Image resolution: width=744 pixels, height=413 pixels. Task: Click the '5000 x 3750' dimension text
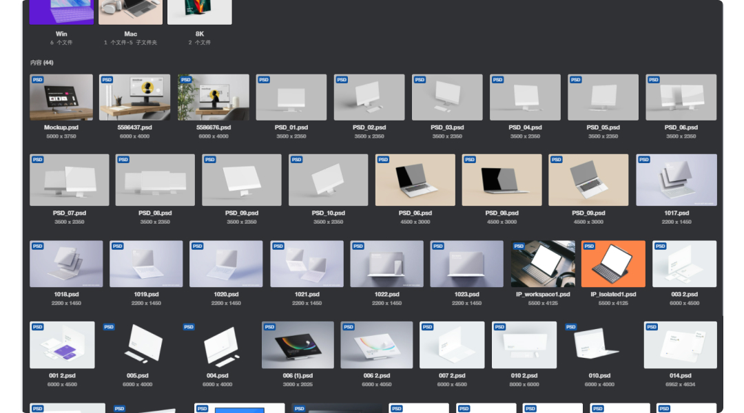[x=61, y=136]
